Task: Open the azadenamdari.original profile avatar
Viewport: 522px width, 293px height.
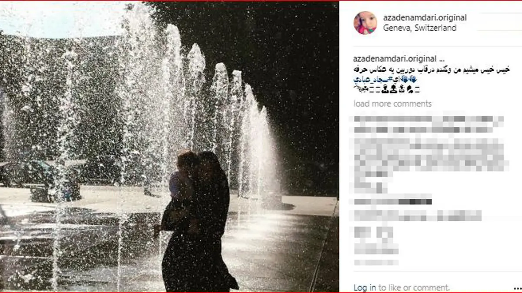Action: [365, 23]
